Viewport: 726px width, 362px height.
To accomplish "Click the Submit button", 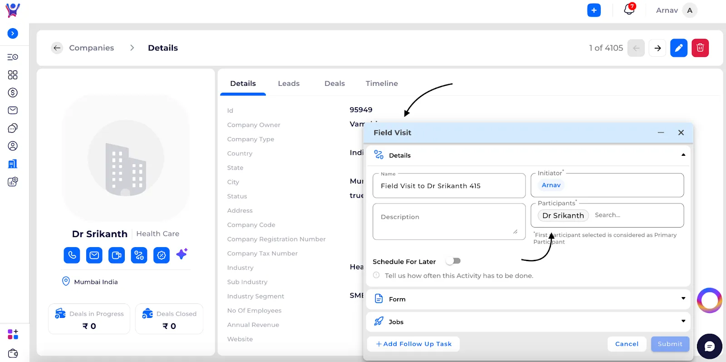I will pyautogui.click(x=670, y=344).
